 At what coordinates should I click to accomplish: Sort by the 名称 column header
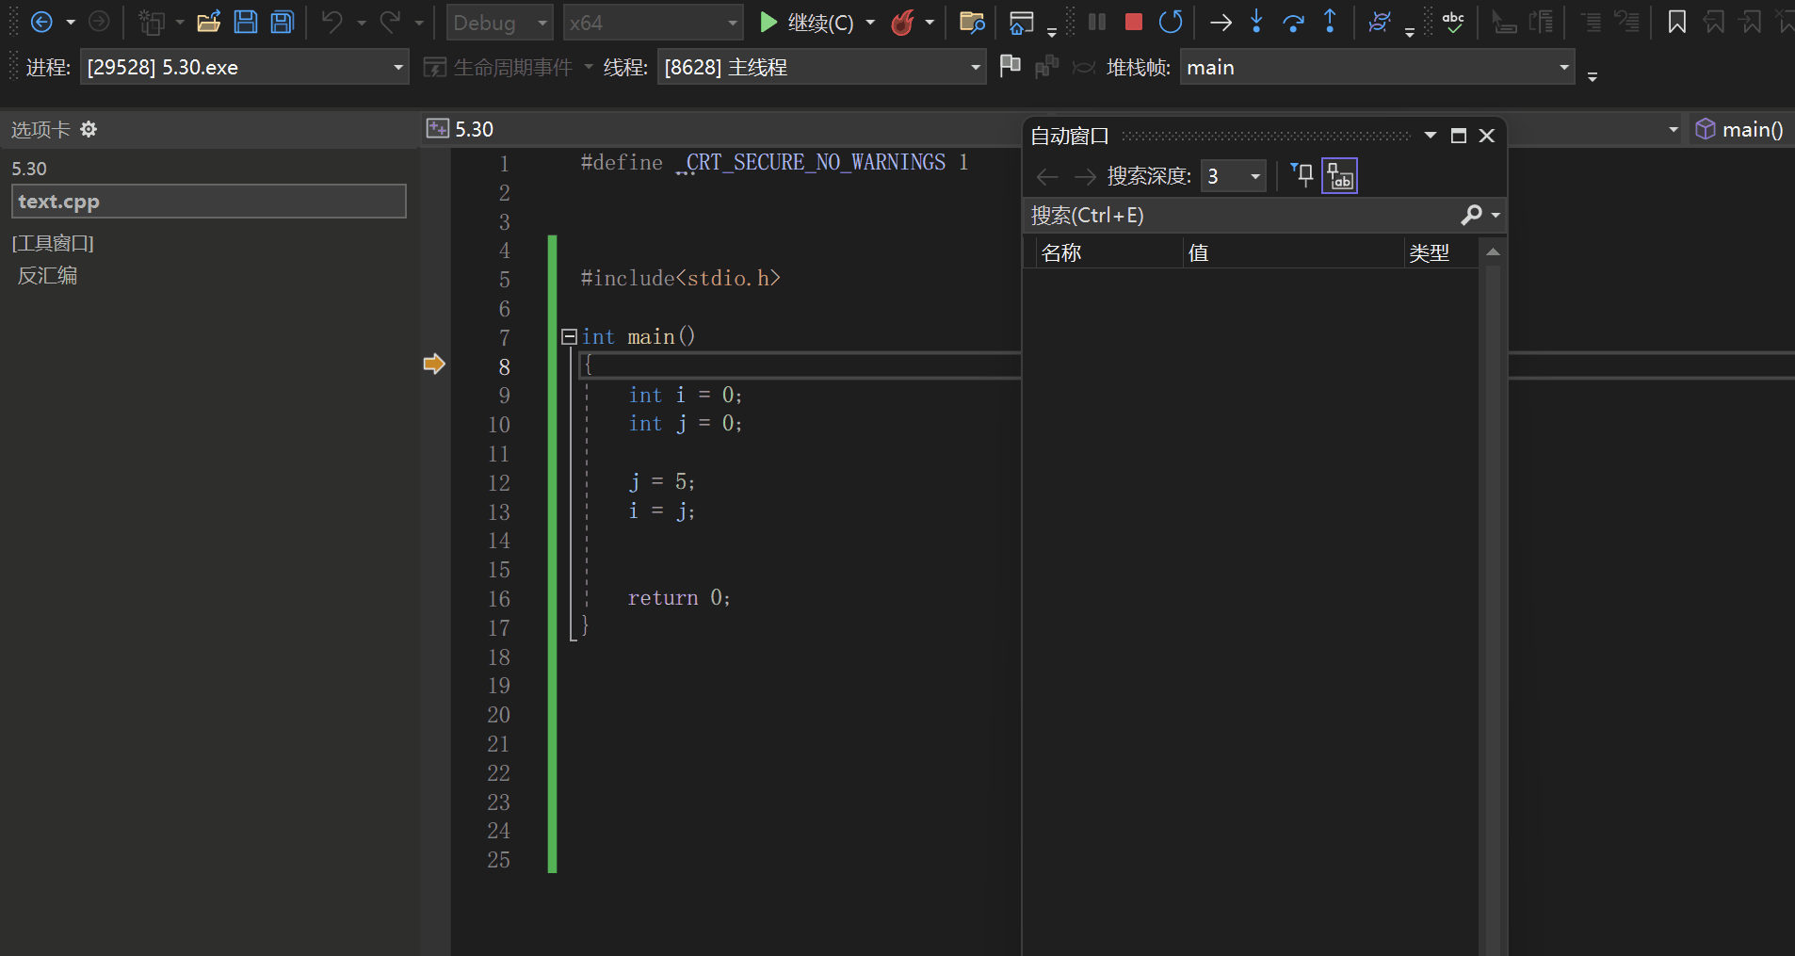click(x=1108, y=252)
